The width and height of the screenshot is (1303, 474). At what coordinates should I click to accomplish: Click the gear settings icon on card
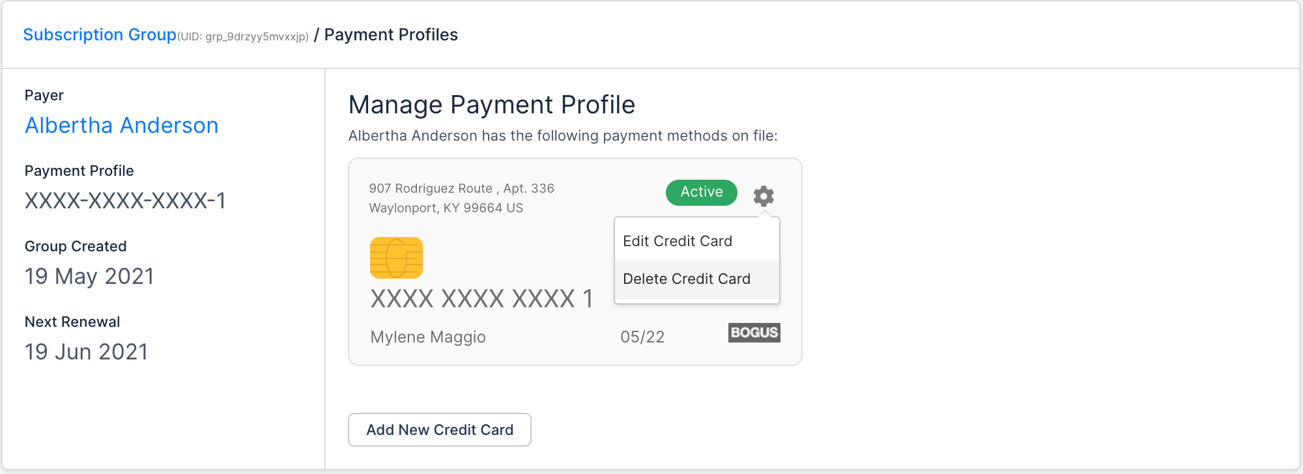tap(764, 195)
